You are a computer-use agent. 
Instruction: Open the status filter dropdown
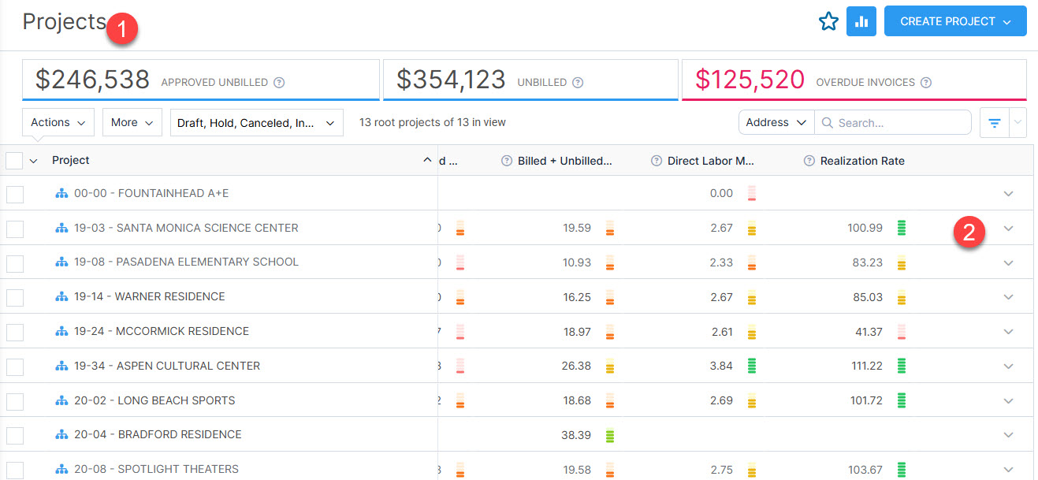(x=256, y=123)
